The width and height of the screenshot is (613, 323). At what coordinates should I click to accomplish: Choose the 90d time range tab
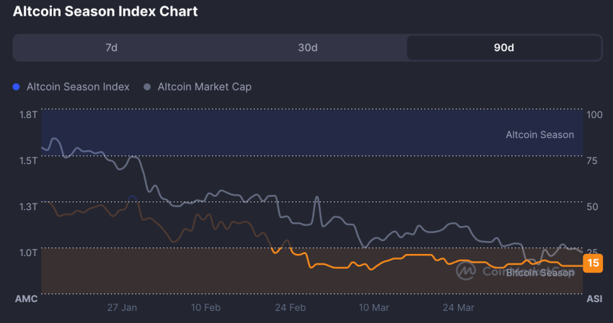coord(504,47)
